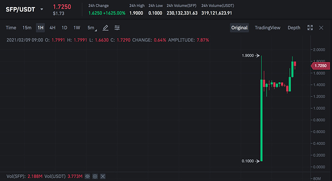
Task: Select the 1H interval
Action: 40,28
